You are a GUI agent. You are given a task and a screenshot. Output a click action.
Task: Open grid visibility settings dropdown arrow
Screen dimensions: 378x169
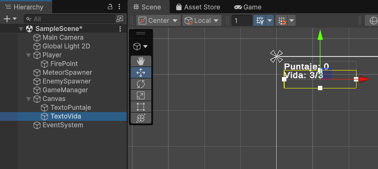coord(270,21)
